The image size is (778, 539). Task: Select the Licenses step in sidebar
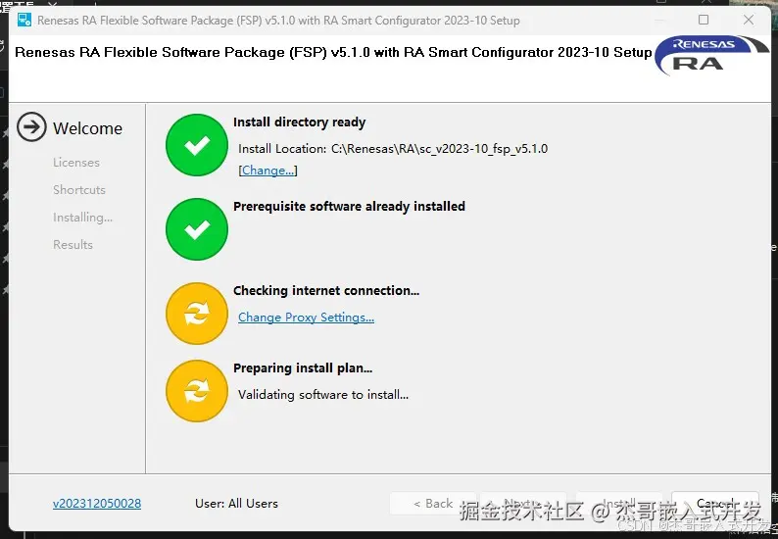[76, 163]
